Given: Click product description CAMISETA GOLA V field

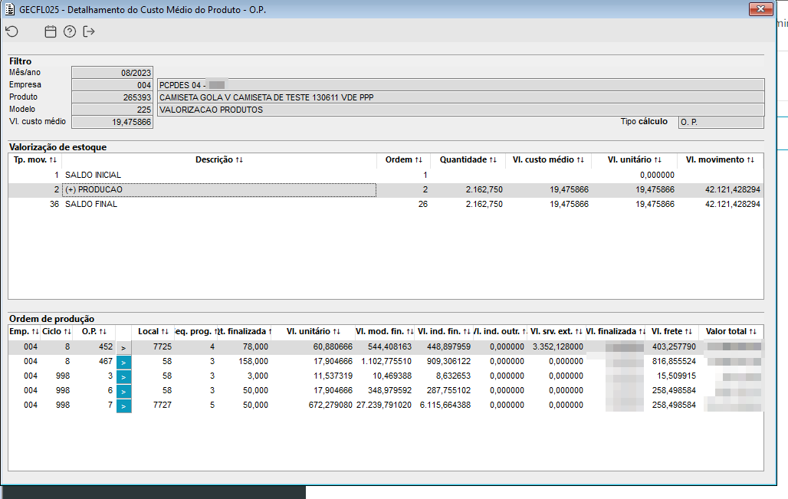Looking at the screenshot, I should coord(461,97).
